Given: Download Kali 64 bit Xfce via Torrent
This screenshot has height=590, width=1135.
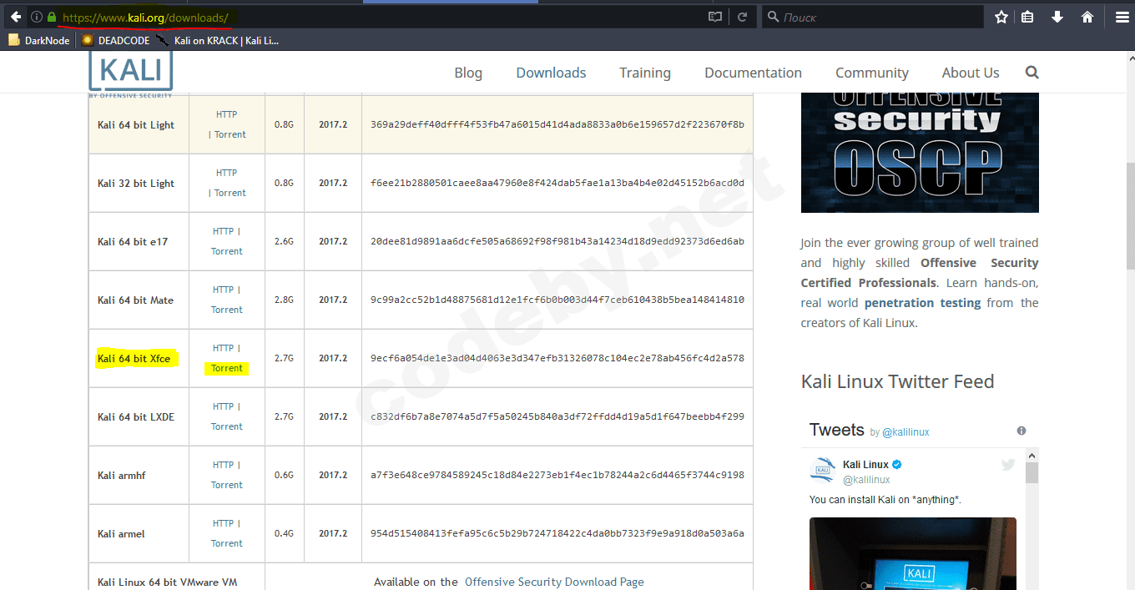Looking at the screenshot, I should (x=227, y=368).
